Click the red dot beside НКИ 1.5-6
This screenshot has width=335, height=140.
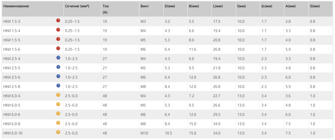coord(58,49)
